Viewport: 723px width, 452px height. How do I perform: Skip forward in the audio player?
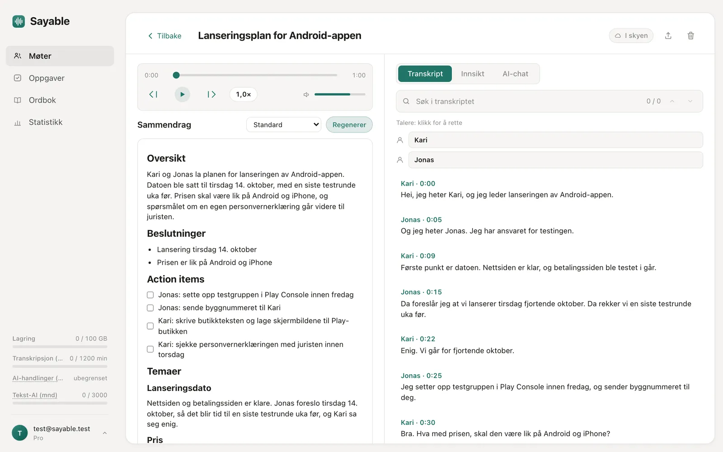[x=211, y=94]
